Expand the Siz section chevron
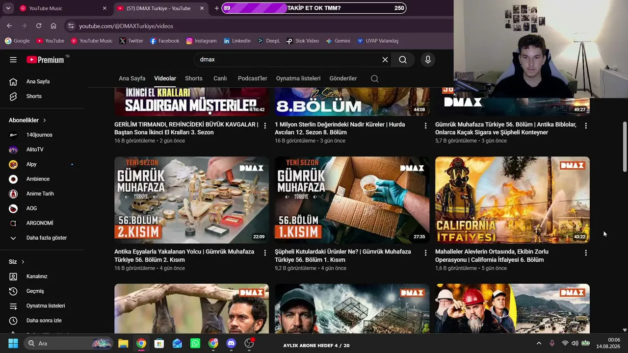628x353 pixels. coord(23,262)
